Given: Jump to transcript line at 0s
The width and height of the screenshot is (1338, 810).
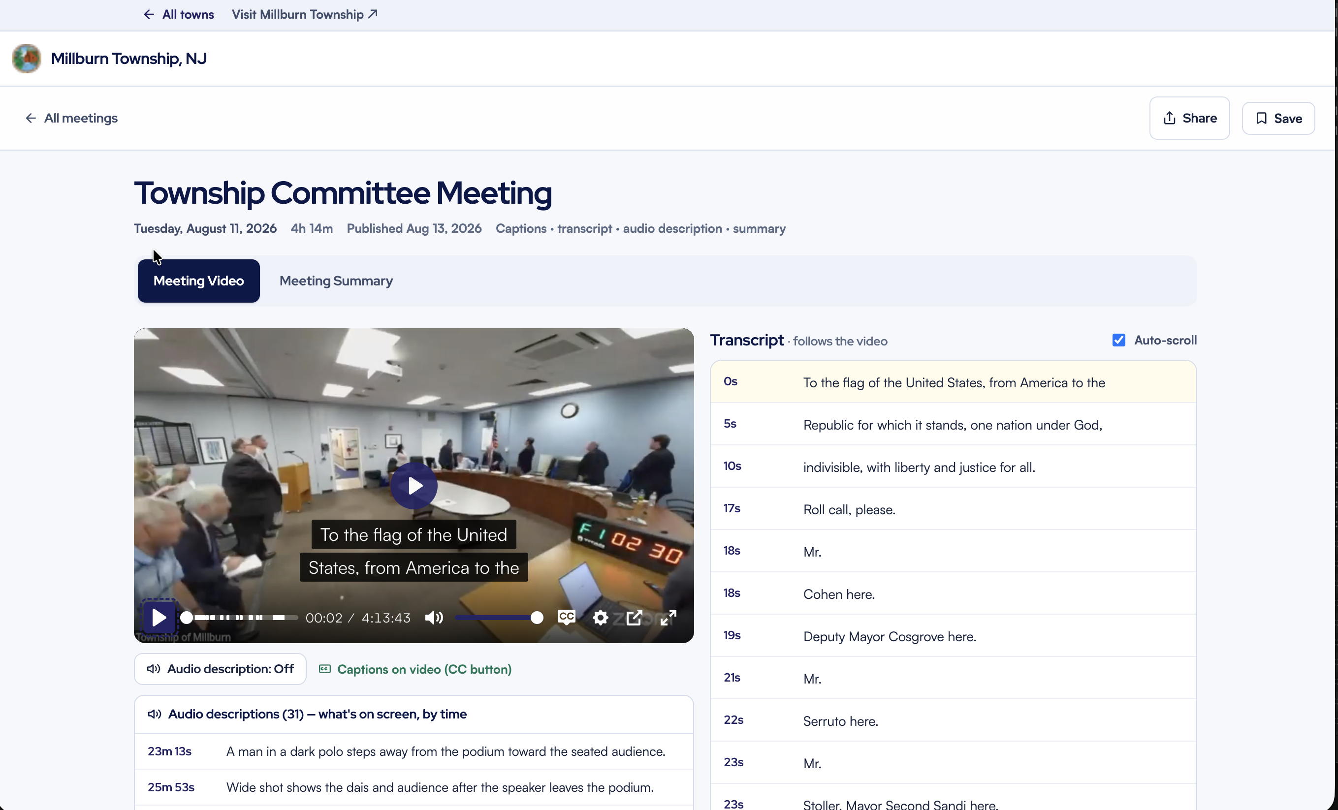Looking at the screenshot, I should [x=953, y=382].
